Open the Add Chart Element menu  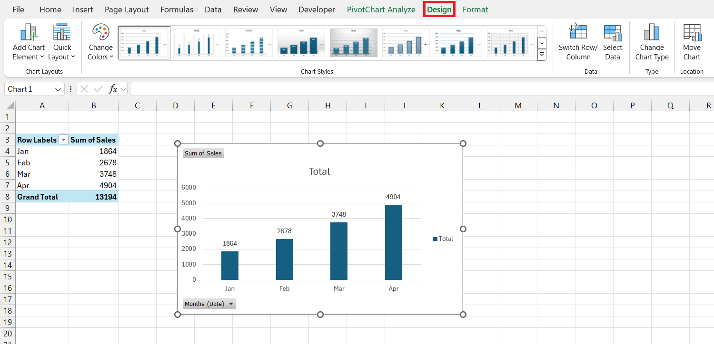point(28,42)
